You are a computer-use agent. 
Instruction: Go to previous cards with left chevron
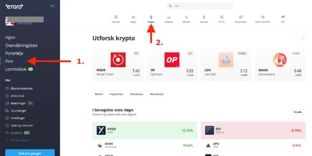point(296,38)
